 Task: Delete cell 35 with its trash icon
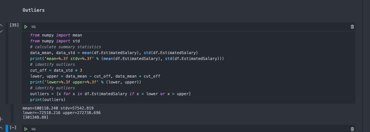coord(352,27)
